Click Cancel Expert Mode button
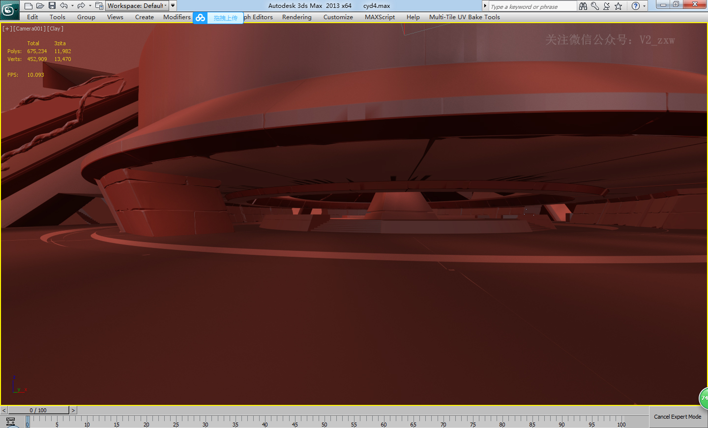This screenshot has width=708, height=428. pyautogui.click(x=678, y=417)
